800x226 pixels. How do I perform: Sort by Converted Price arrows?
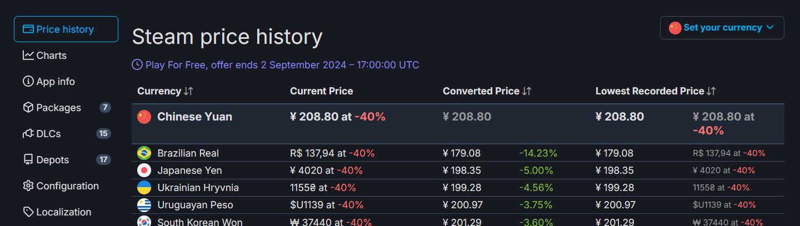pos(527,91)
